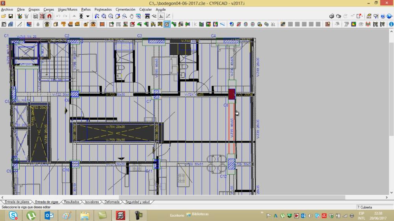The image size is (394, 221).
Task: Click the previous zoom icon
Action: click(x=97, y=16)
